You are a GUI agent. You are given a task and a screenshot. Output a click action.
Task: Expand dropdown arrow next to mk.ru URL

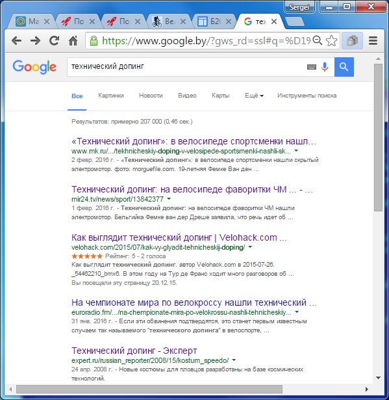click(x=296, y=151)
